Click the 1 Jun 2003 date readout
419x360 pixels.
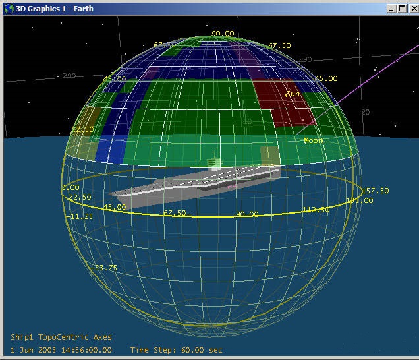(x=61, y=350)
